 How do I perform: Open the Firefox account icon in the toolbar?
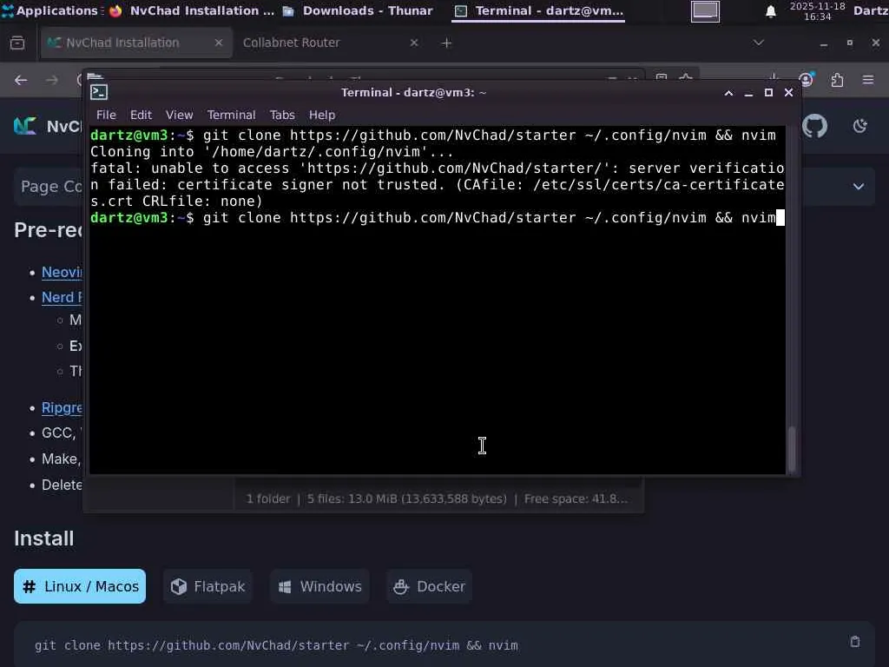(x=807, y=80)
